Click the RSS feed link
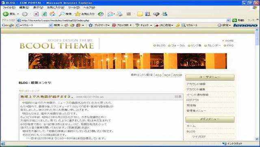 pyautogui.click(x=158, y=75)
